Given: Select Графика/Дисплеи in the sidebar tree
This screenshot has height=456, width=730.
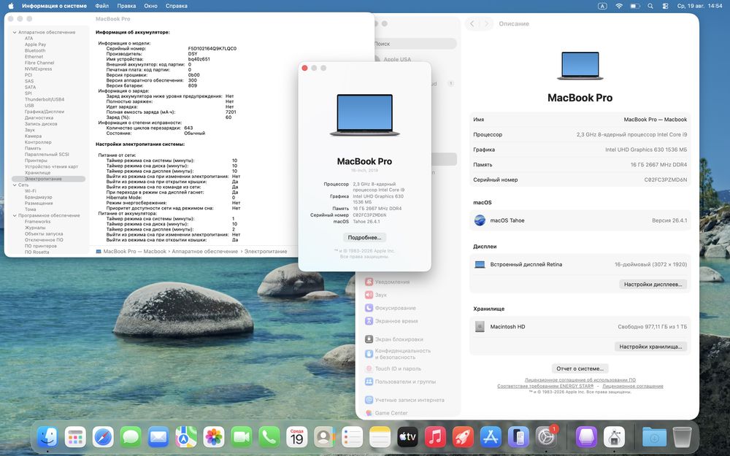Looking at the screenshot, I should tap(45, 112).
